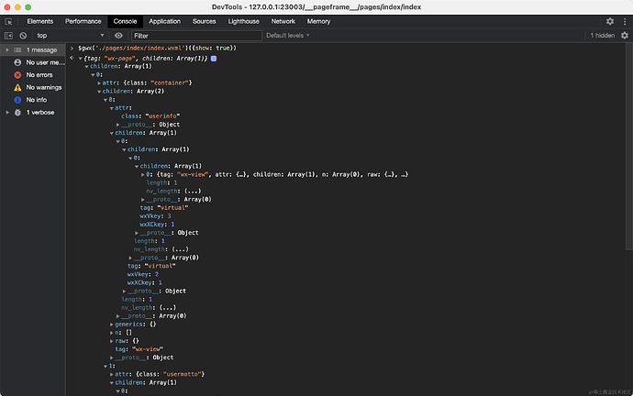Click the blue info badge after Array(1)
Viewport: 633px width, 396px height.
point(214,59)
